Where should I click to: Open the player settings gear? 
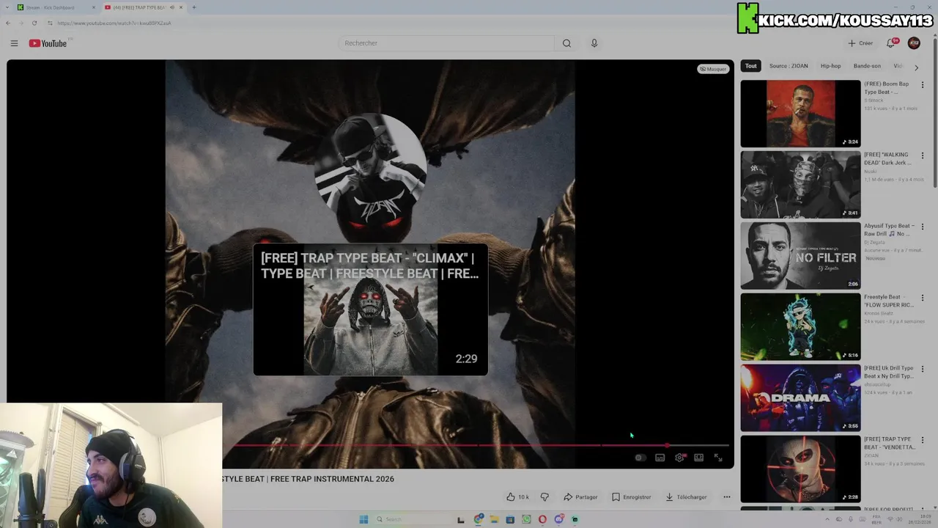point(679,458)
